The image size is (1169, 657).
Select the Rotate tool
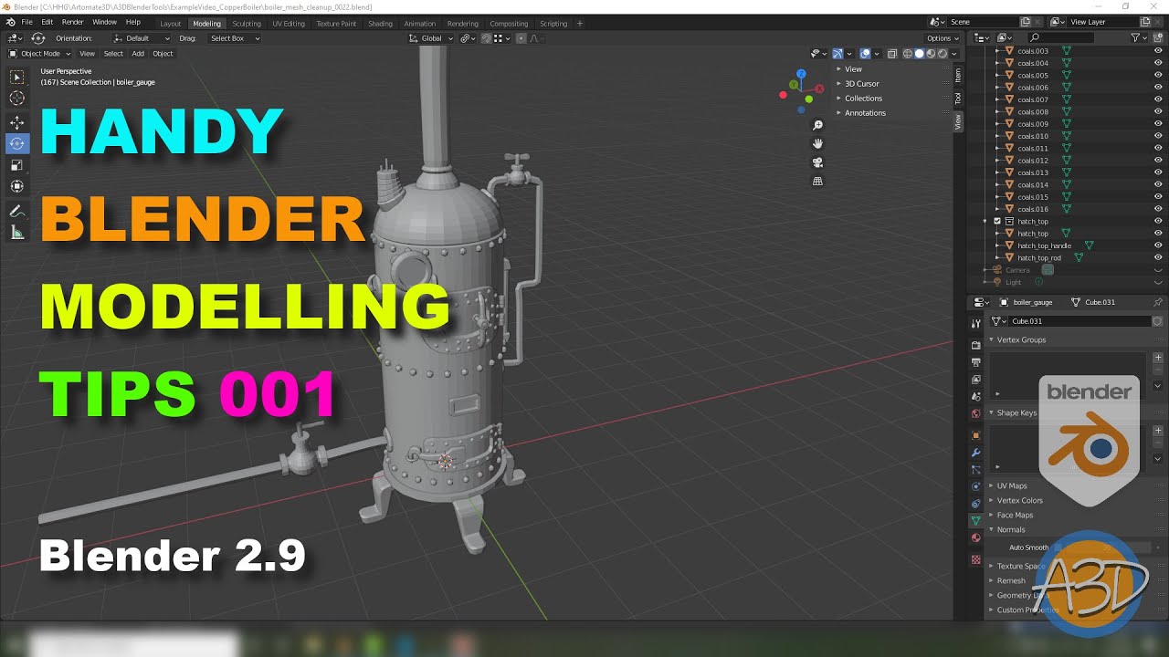pyautogui.click(x=16, y=143)
